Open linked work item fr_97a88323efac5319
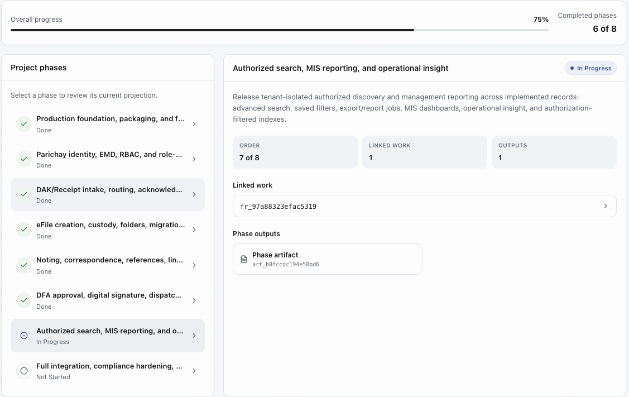Image resolution: width=629 pixels, height=397 pixels. point(424,206)
